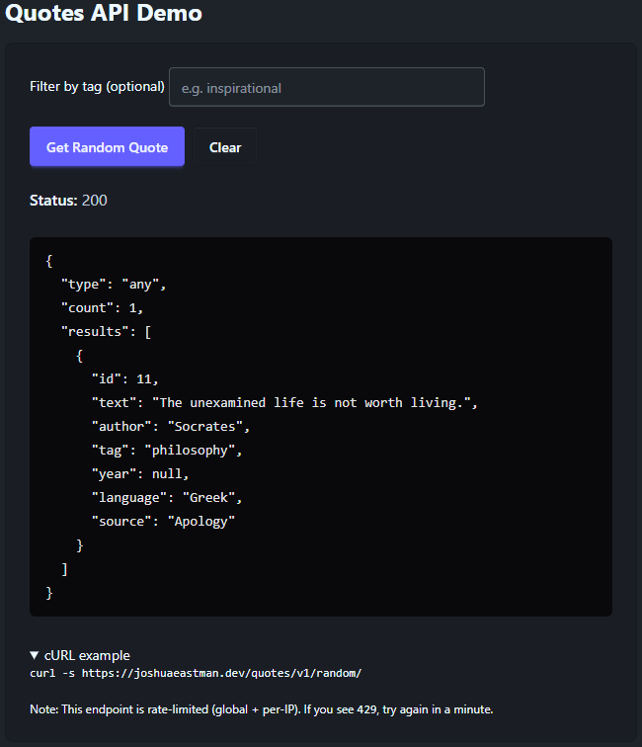This screenshot has height=747, width=642.
Task: Click the "source": "Apology" line
Action: (164, 522)
